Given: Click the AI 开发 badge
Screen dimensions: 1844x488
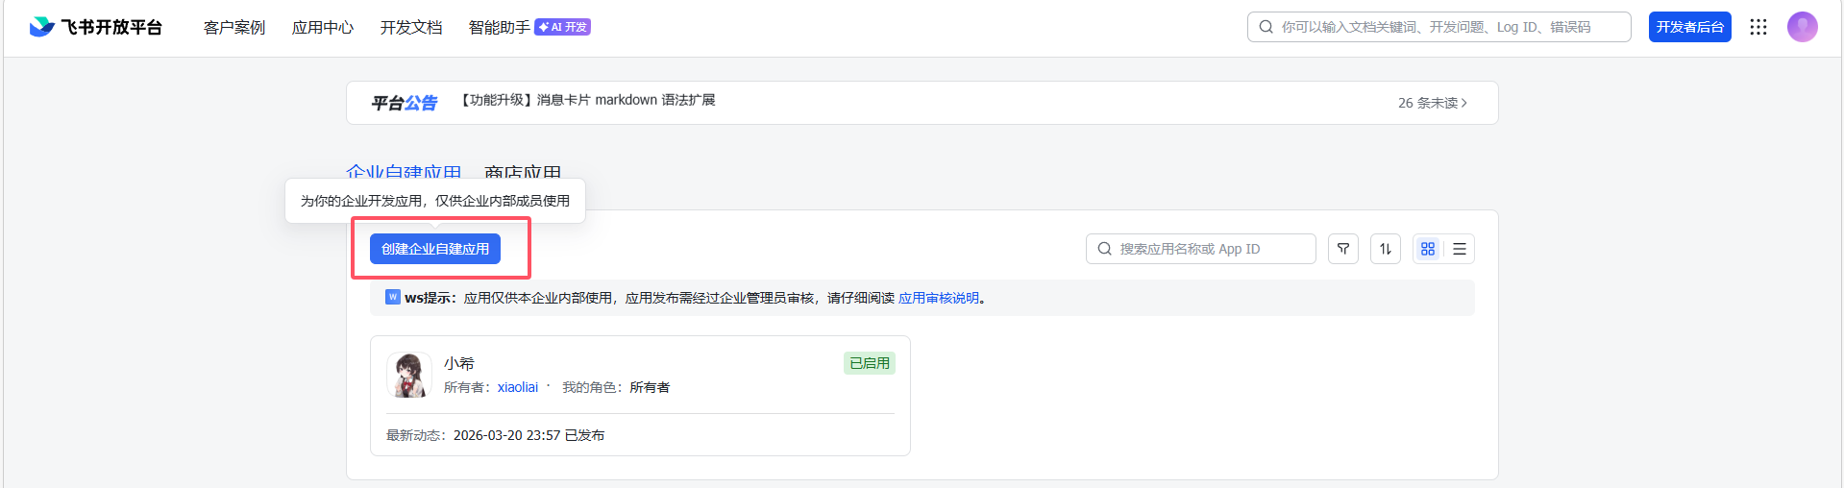Looking at the screenshot, I should click(x=563, y=27).
